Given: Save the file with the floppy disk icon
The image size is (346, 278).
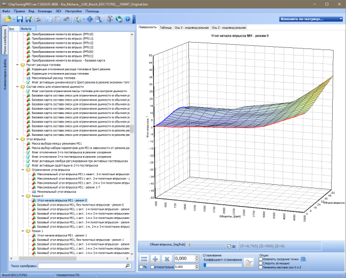Looking at the screenshot, I should [20, 19].
